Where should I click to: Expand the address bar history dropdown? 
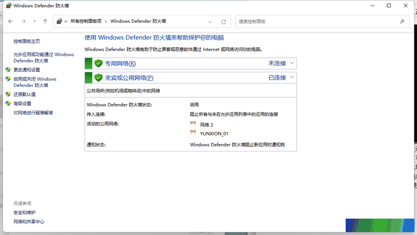pyautogui.click(x=210, y=22)
